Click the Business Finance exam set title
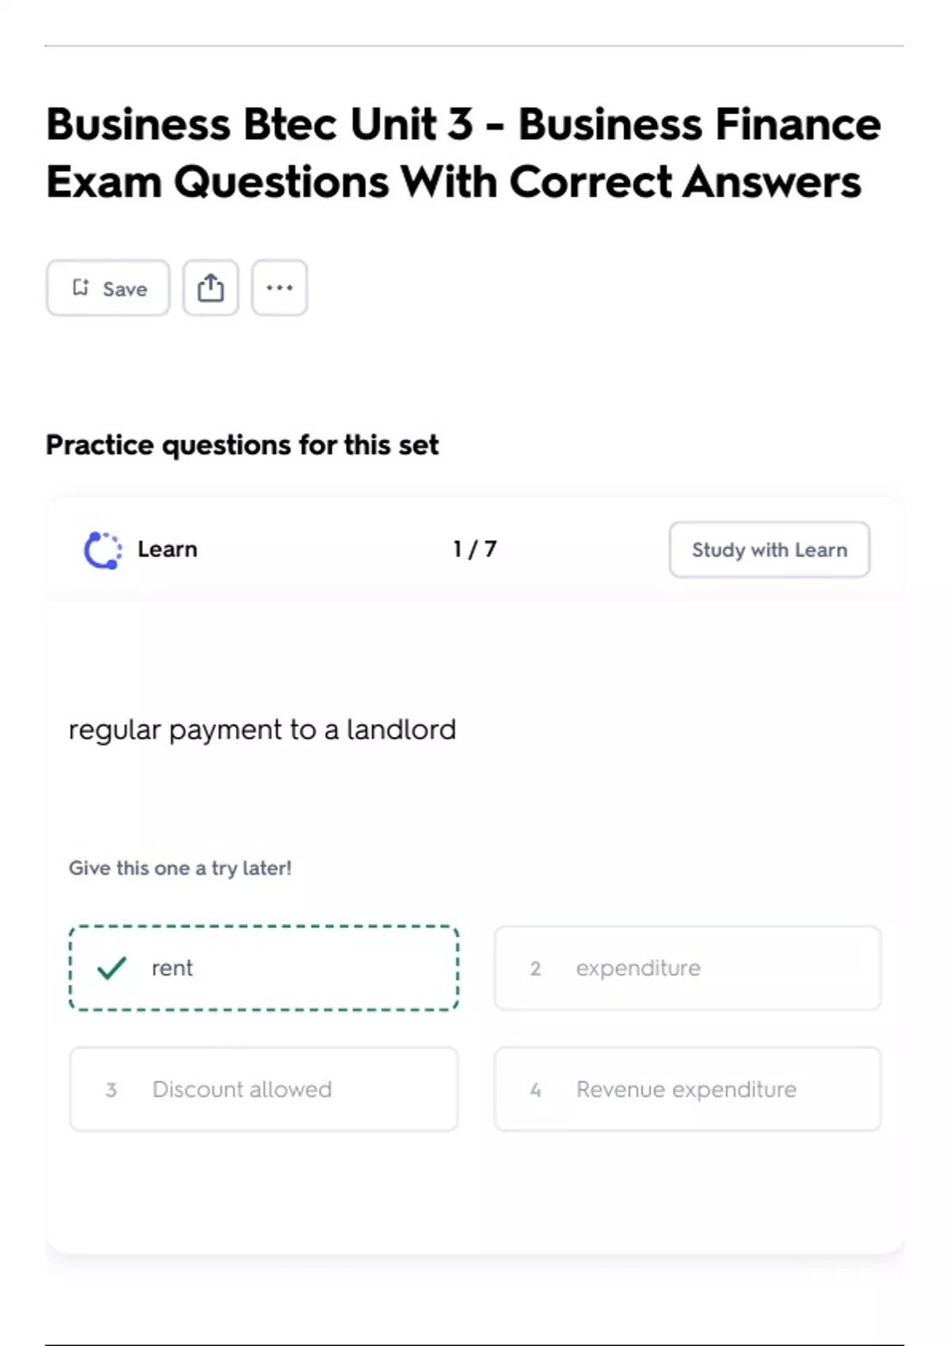This screenshot has height=1346, width=950. click(x=463, y=153)
